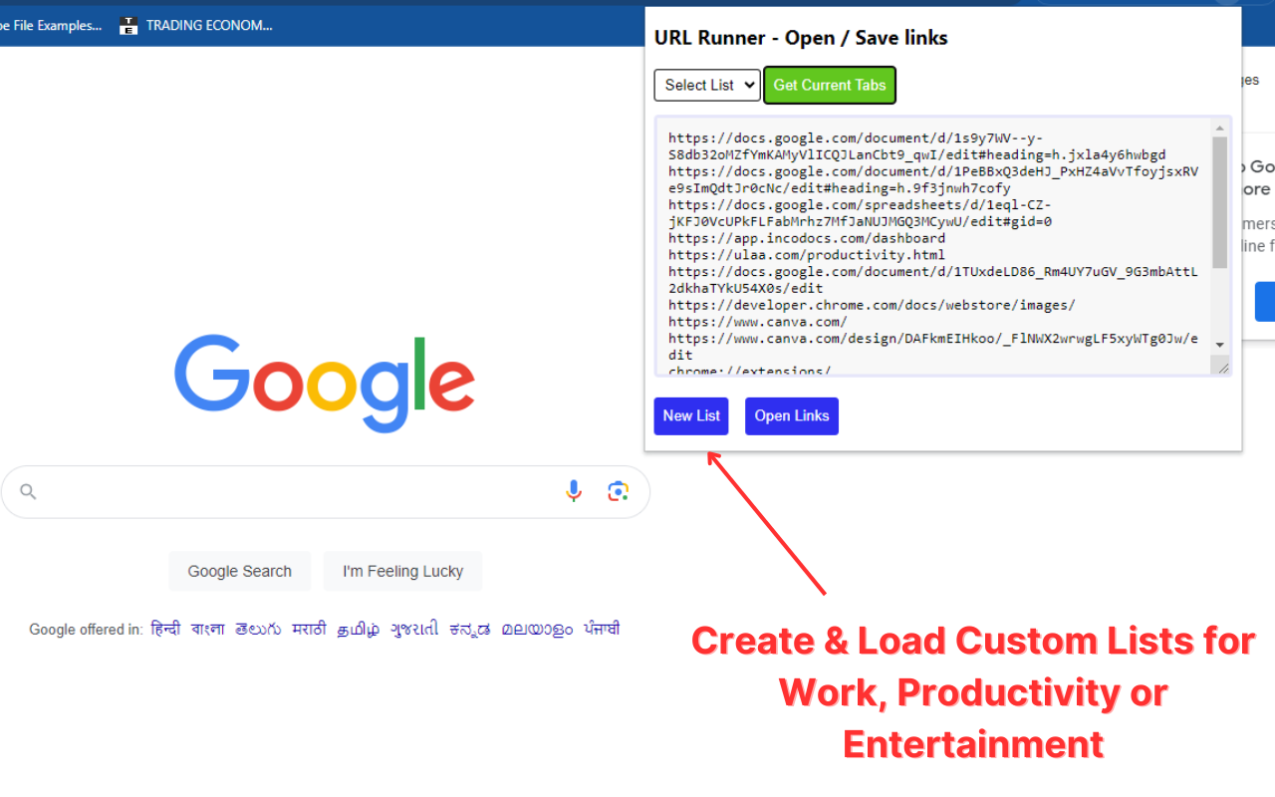Click the developer.chrome.com webstore images URL
The height and width of the screenshot is (797, 1275).
(872, 305)
